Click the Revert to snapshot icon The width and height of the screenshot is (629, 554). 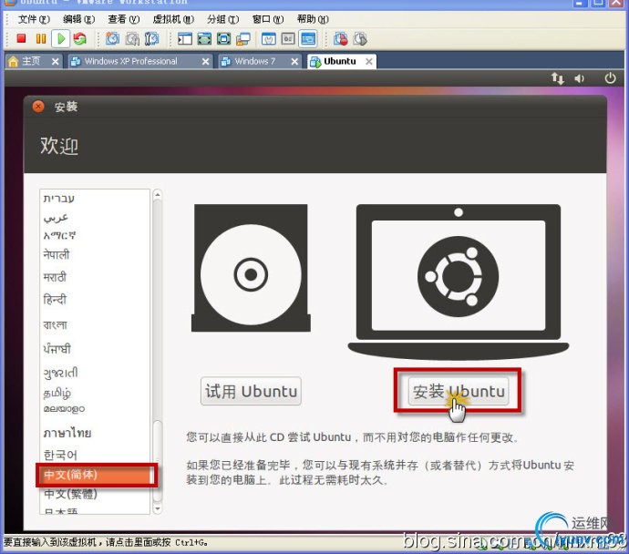(132, 38)
